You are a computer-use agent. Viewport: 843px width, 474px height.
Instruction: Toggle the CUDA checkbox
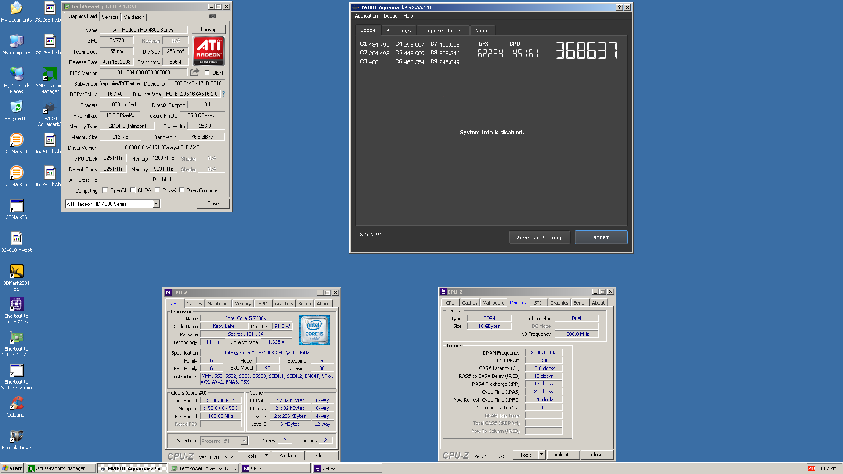coord(133,190)
